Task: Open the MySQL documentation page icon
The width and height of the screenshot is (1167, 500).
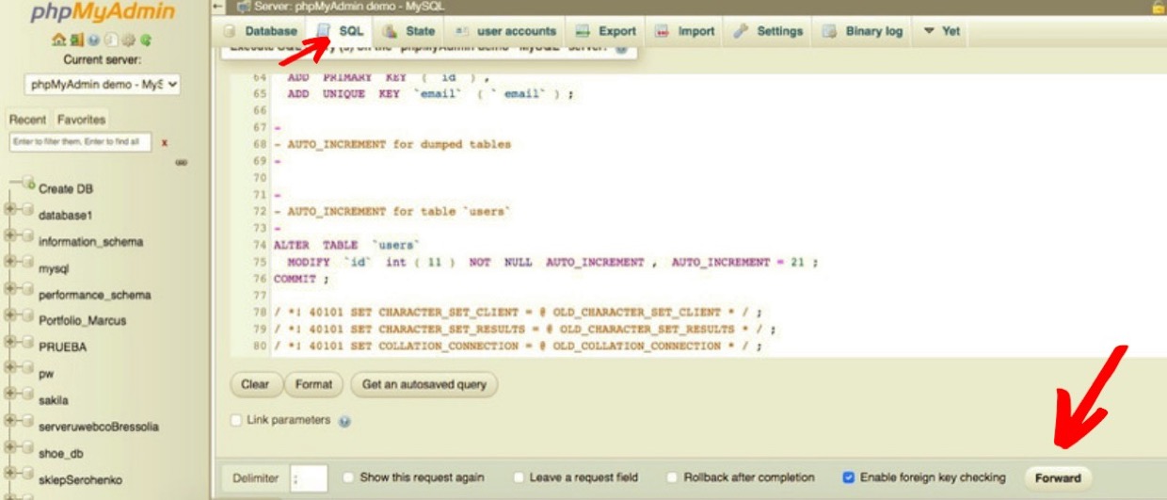Action: (111, 40)
